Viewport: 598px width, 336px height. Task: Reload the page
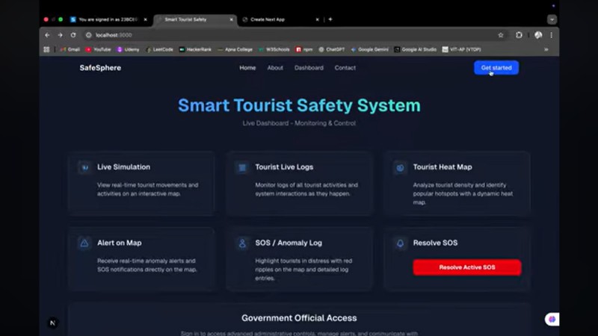tap(73, 35)
